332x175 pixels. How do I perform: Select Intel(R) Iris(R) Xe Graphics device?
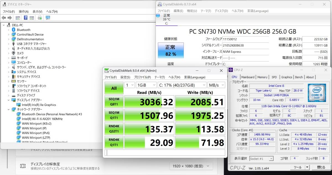[39, 105]
